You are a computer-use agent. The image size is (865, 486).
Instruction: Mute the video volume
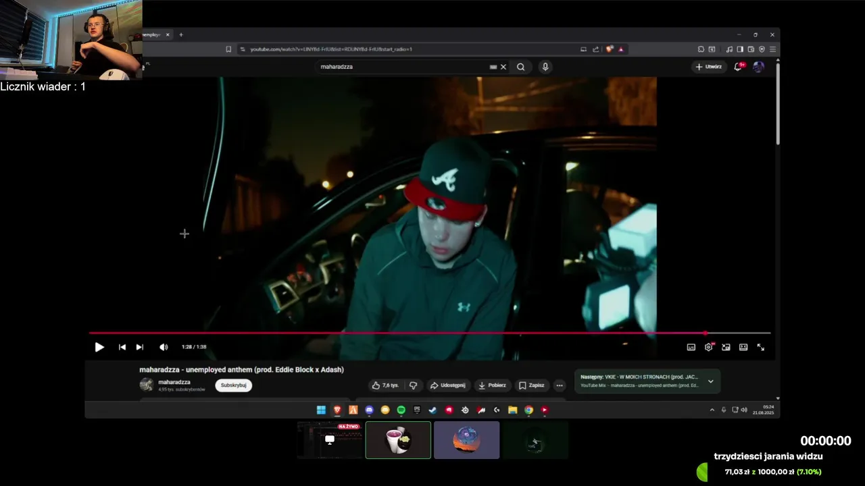(164, 347)
